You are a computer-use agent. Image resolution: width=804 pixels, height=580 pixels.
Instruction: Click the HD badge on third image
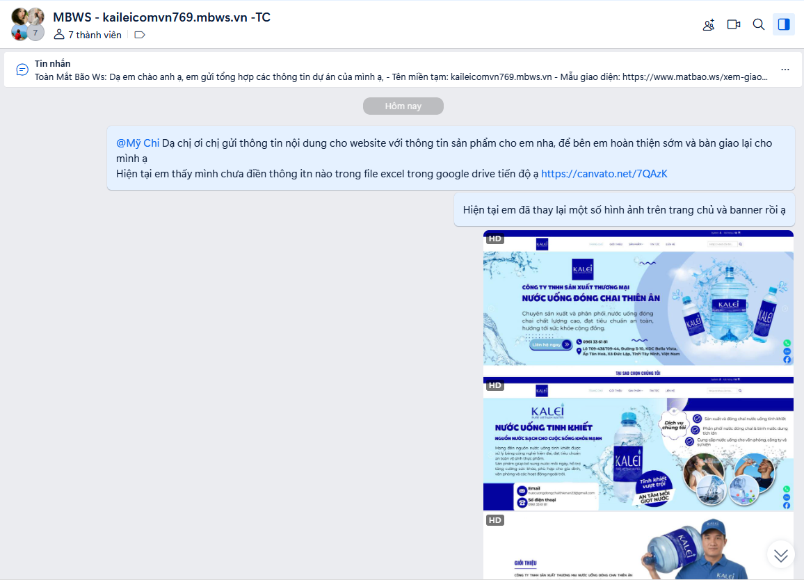(x=495, y=520)
